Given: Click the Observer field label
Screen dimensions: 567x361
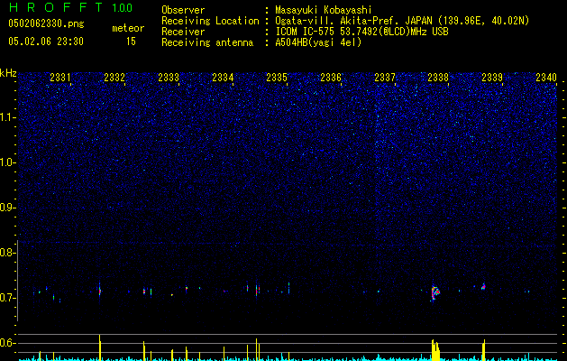Looking at the screenshot, I should (183, 10).
